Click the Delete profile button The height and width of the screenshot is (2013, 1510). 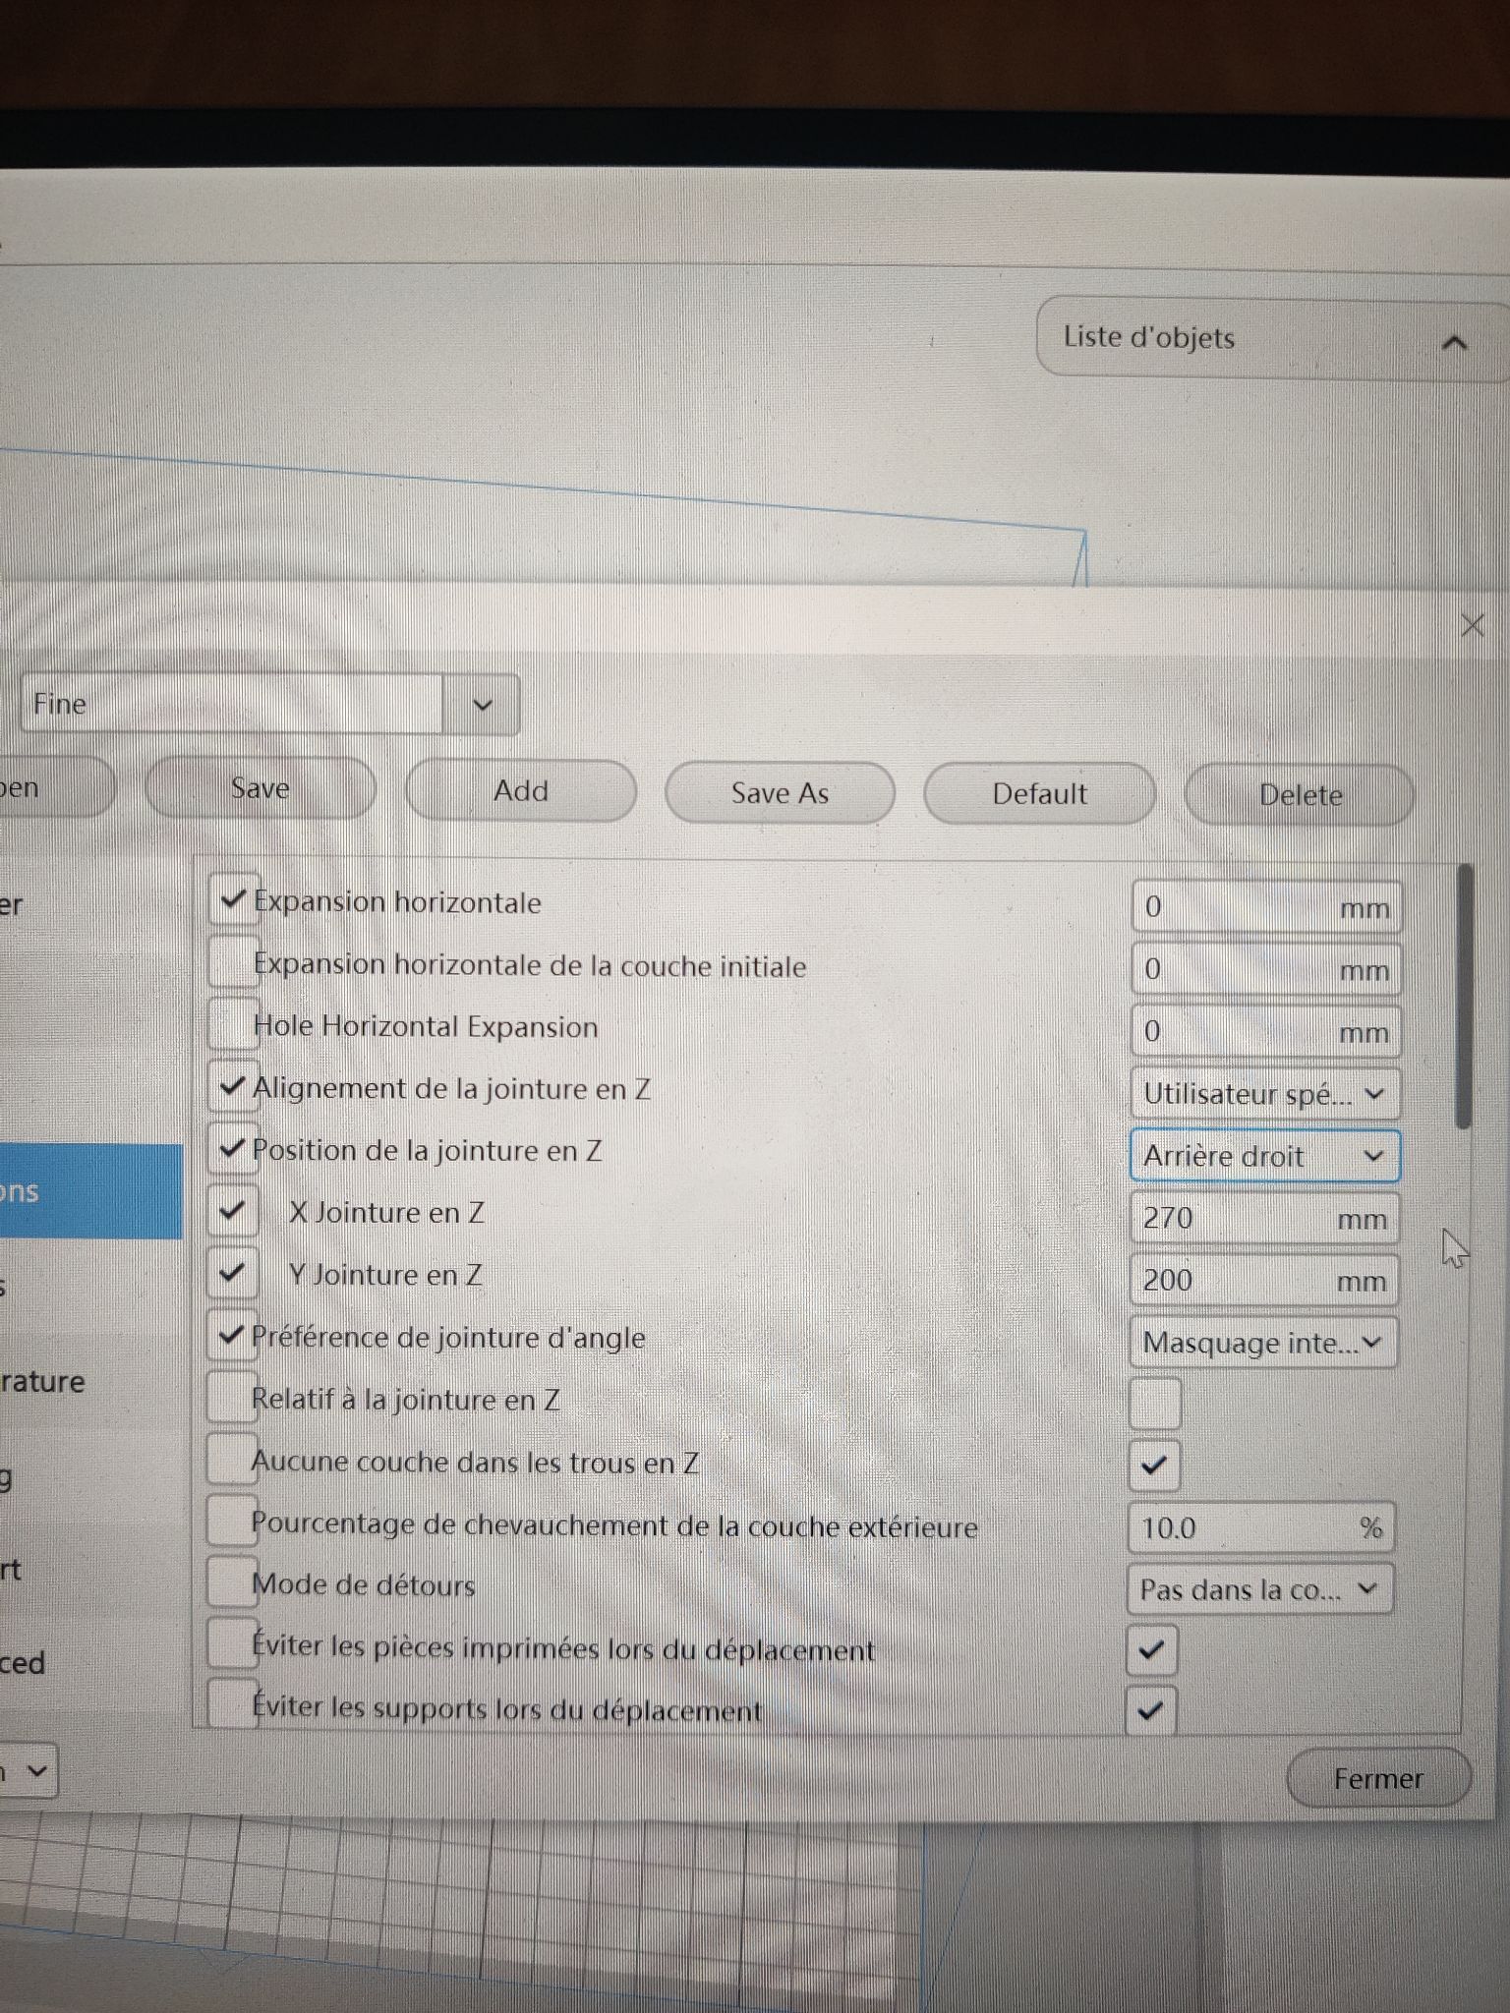[x=1300, y=795]
